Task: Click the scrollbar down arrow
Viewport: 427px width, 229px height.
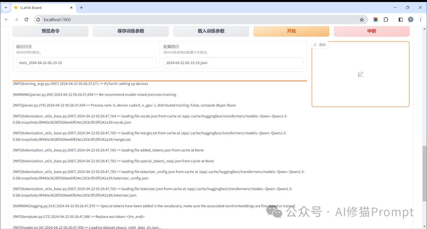Action: [424, 227]
